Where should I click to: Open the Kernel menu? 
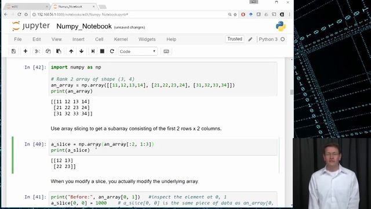tap(121, 39)
